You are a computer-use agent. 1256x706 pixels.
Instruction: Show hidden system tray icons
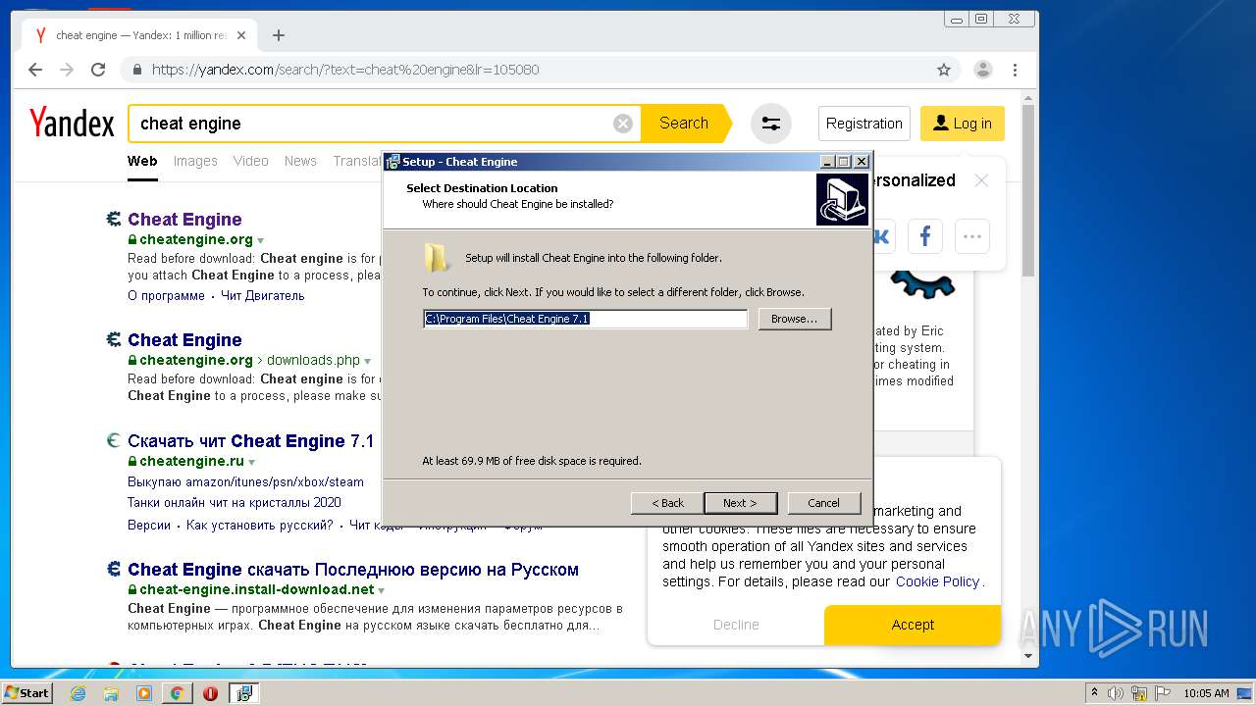[1094, 693]
